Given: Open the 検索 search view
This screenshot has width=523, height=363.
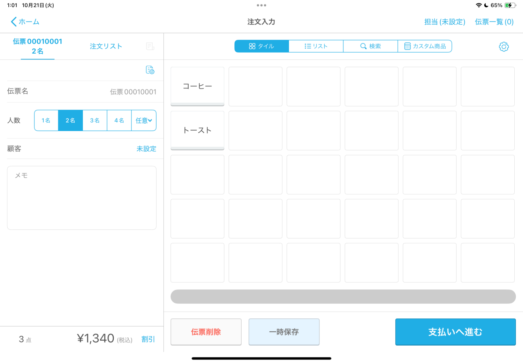Looking at the screenshot, I should [370, 46].
